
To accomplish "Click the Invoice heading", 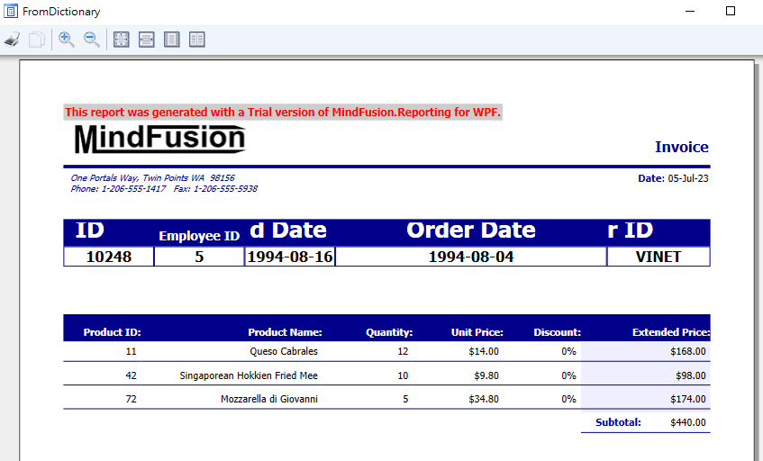I will click(681, 148).
